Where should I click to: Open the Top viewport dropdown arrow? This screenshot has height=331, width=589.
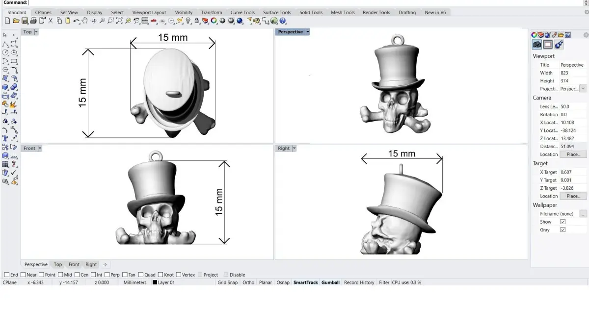point(36,32)
